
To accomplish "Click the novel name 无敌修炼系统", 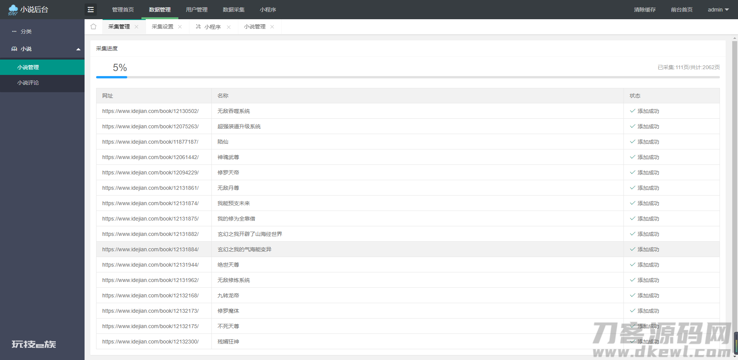I will (x=234, y=280).
